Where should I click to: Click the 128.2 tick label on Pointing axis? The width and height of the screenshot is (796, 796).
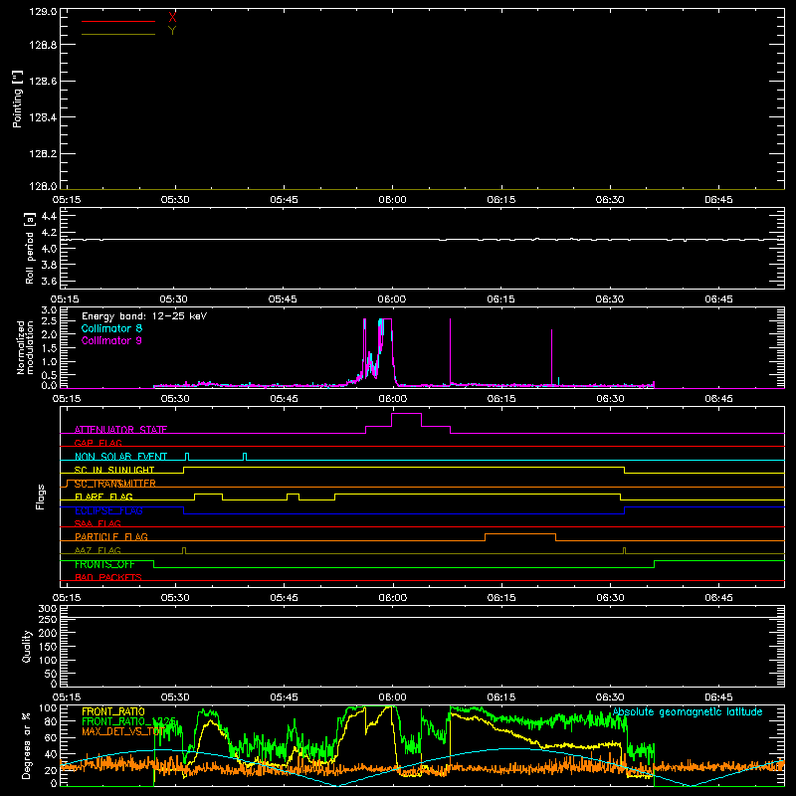[x=43, y=154]
